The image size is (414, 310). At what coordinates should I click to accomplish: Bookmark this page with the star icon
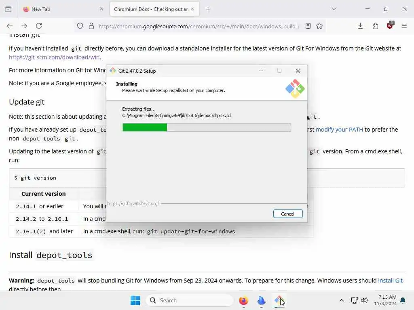tap(319, 26)
